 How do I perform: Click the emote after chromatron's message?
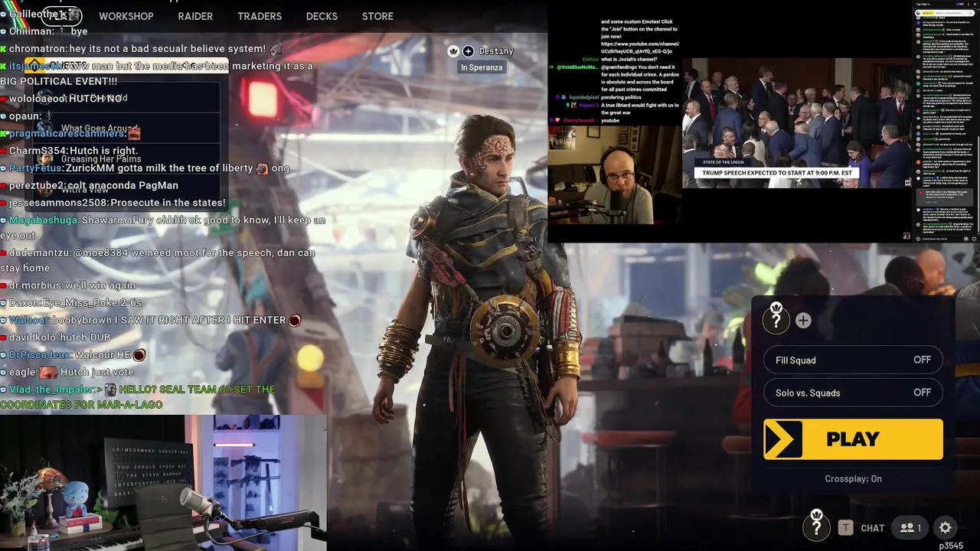[276, 49]
